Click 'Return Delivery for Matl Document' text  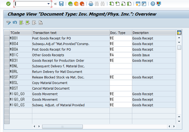click(x=57, y=72)
